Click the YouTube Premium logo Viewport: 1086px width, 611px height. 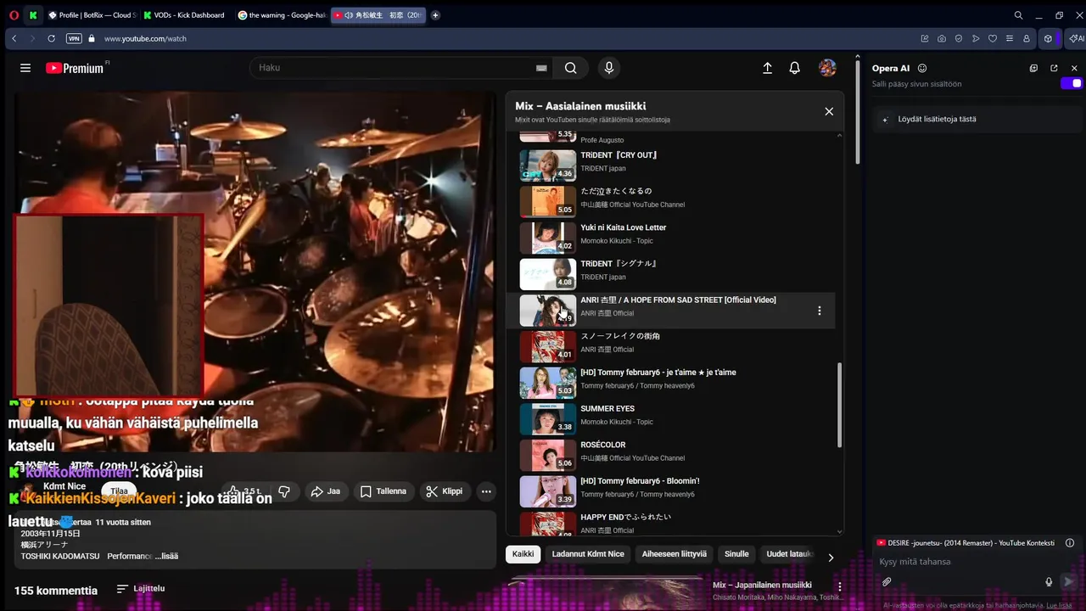coord(76,68)
